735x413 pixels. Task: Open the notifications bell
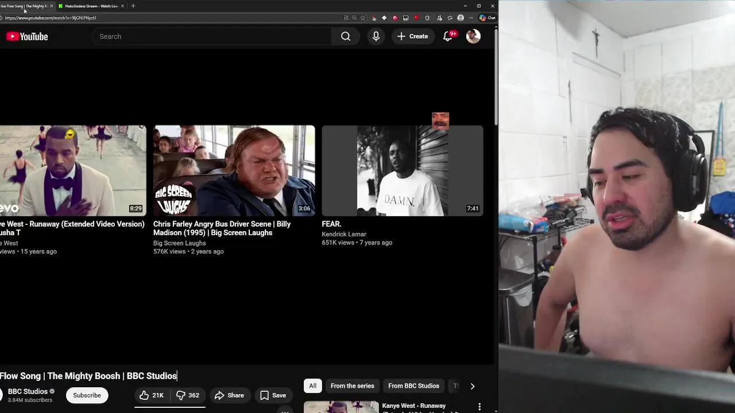point(448,36)
